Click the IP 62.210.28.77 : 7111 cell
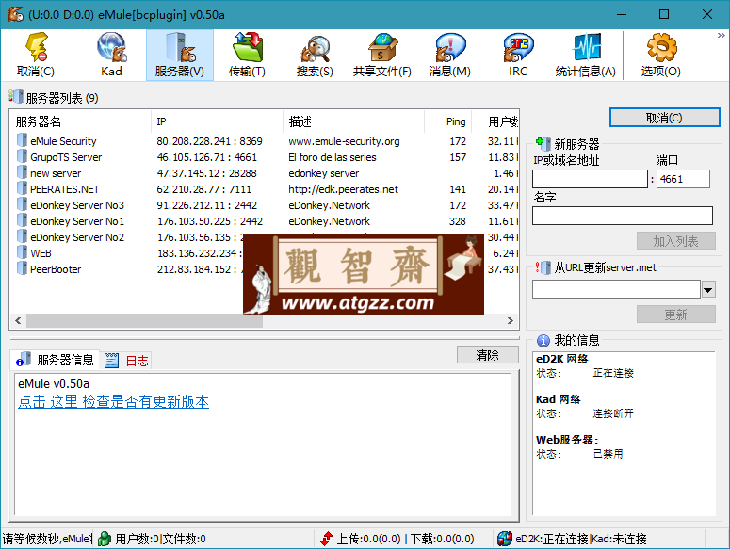 (203, 189)
